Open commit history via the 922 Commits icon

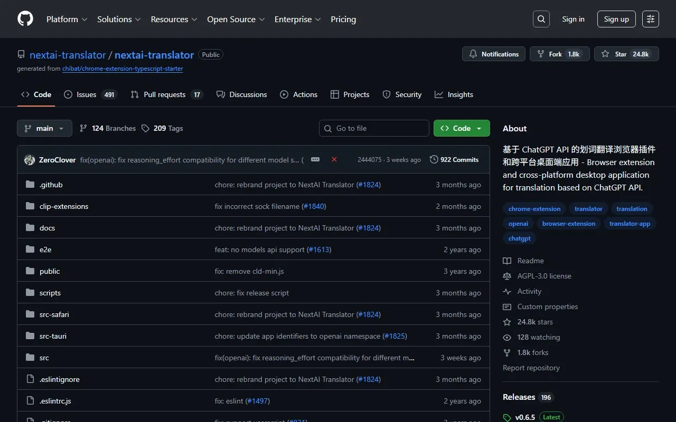pyautogui.click(x=433, y=159)
